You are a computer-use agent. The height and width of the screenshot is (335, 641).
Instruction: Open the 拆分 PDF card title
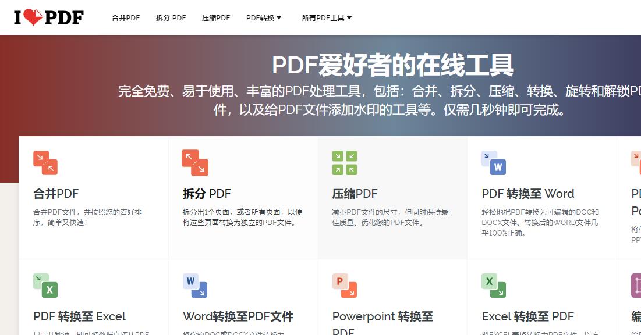click(x=207, y=194)
